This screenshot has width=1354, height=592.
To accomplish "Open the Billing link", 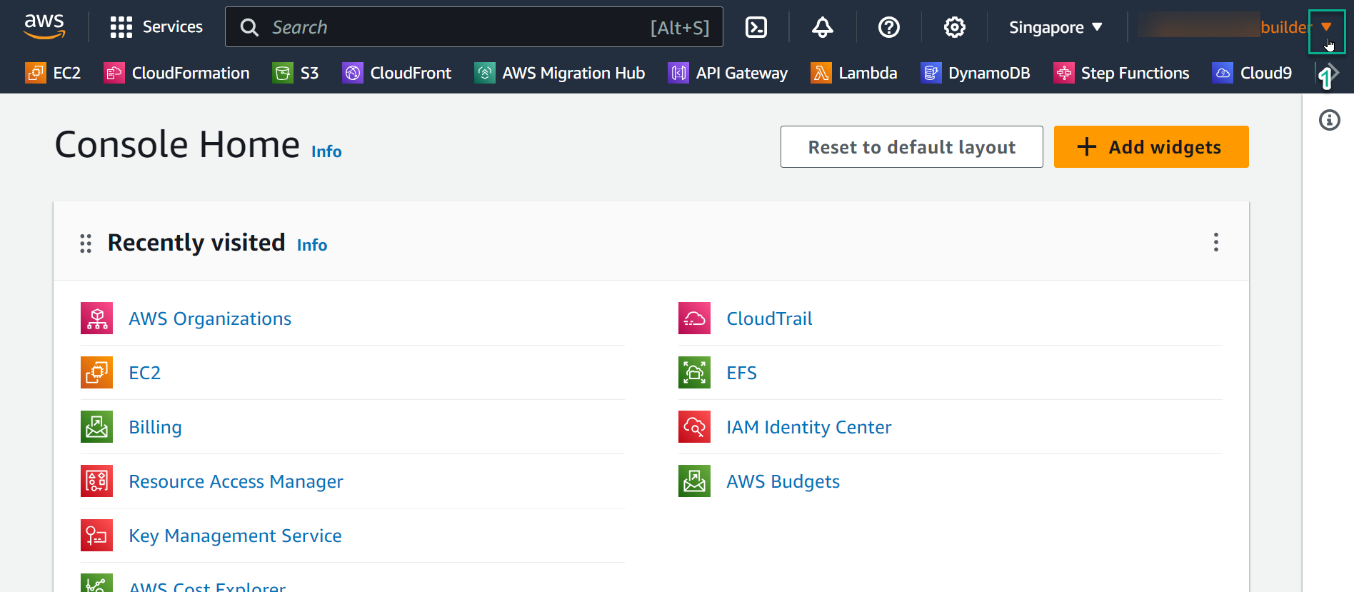I will coord(155,427).
